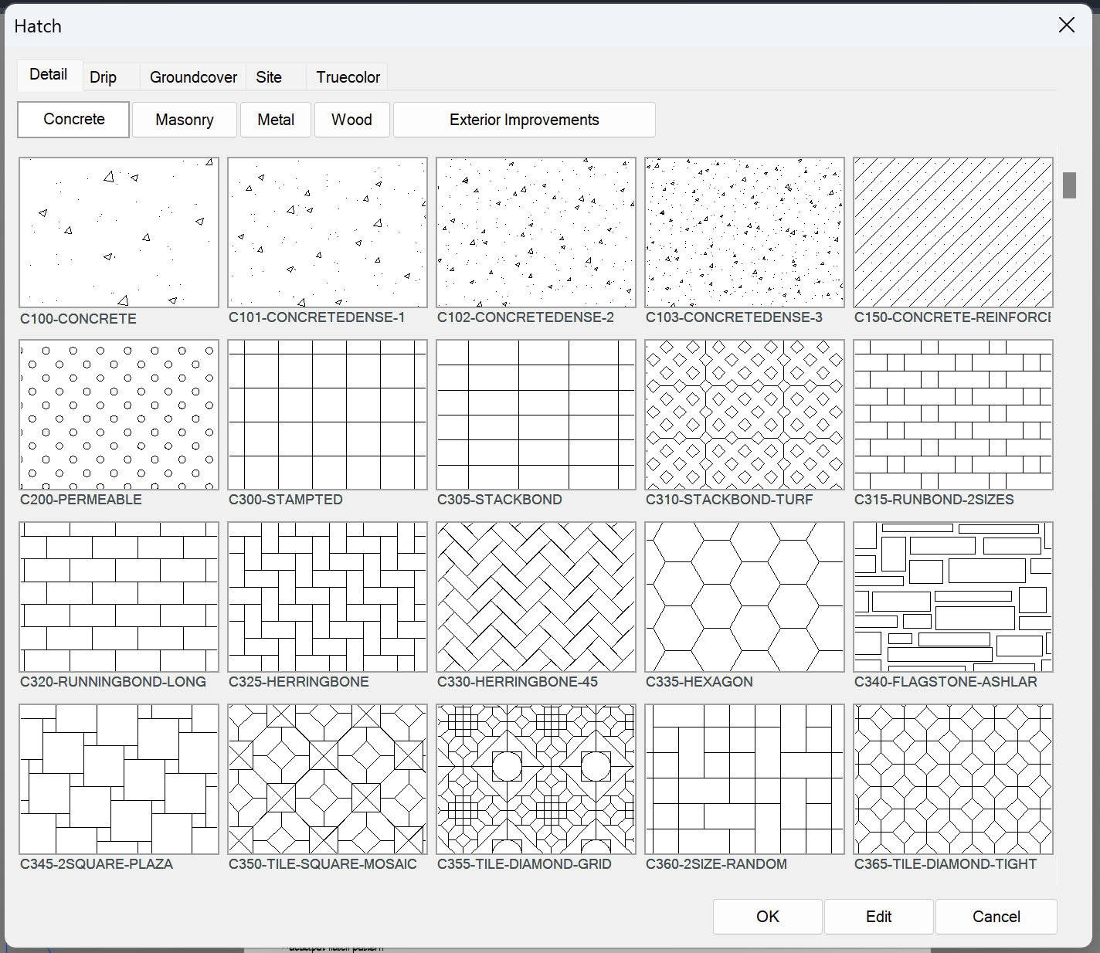Show the Masonry hatch category
The height and width of the screenshot is (953, 1100).
click(x=185, y=120)
